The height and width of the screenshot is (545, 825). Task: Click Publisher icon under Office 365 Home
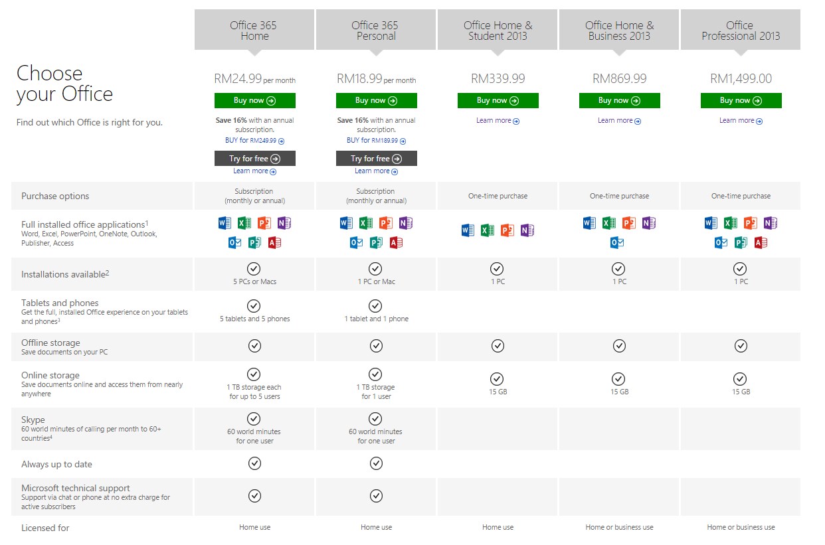point(254,243)
